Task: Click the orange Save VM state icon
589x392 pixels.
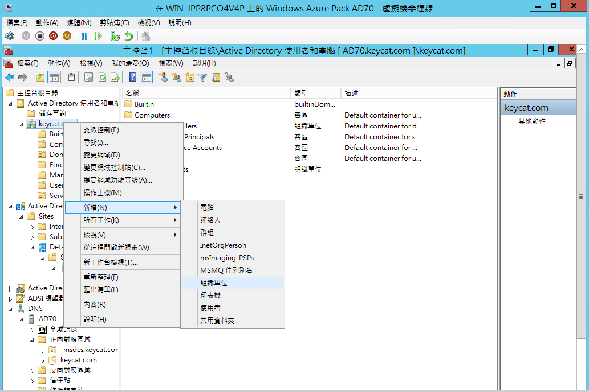Action: [67, 36]
